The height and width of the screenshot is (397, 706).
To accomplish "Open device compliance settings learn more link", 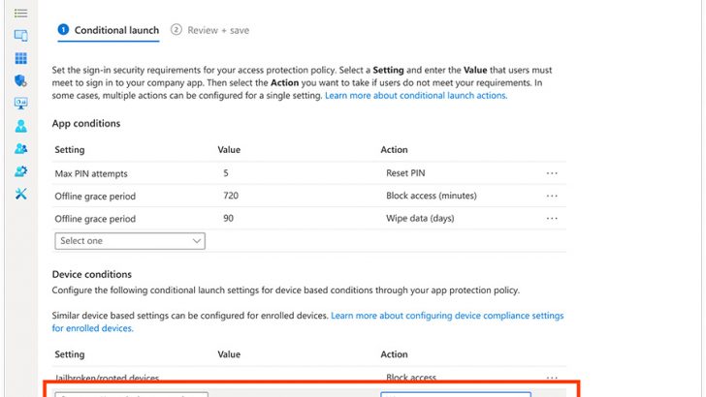I will (446, 316).
